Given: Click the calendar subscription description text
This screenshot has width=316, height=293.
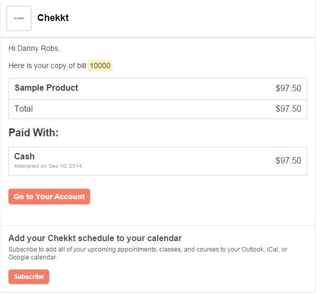Looking at the screenshot, I should point(148,249).
